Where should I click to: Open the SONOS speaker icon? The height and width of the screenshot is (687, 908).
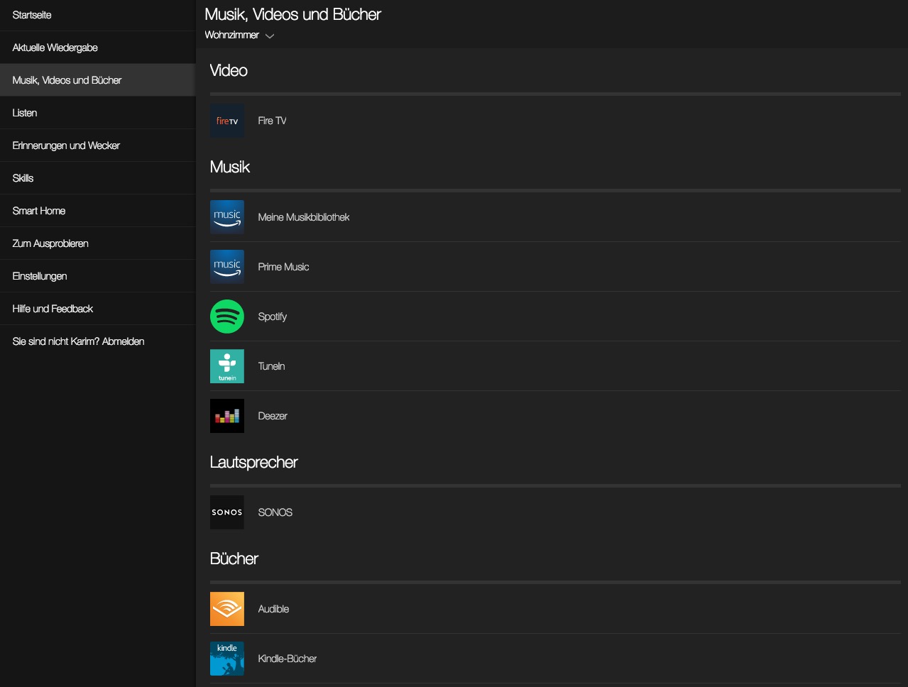pyautogui.click(x=226, y=512)
